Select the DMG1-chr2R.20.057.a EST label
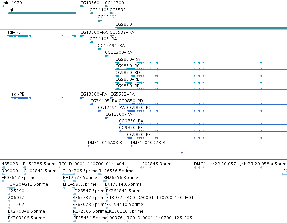Image resolution: width=287 pixels, height=223 pixels. [x=240, y=164]
